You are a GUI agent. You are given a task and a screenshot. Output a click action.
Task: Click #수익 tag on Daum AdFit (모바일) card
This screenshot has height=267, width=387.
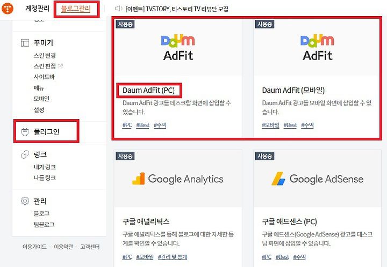[307, 125]
